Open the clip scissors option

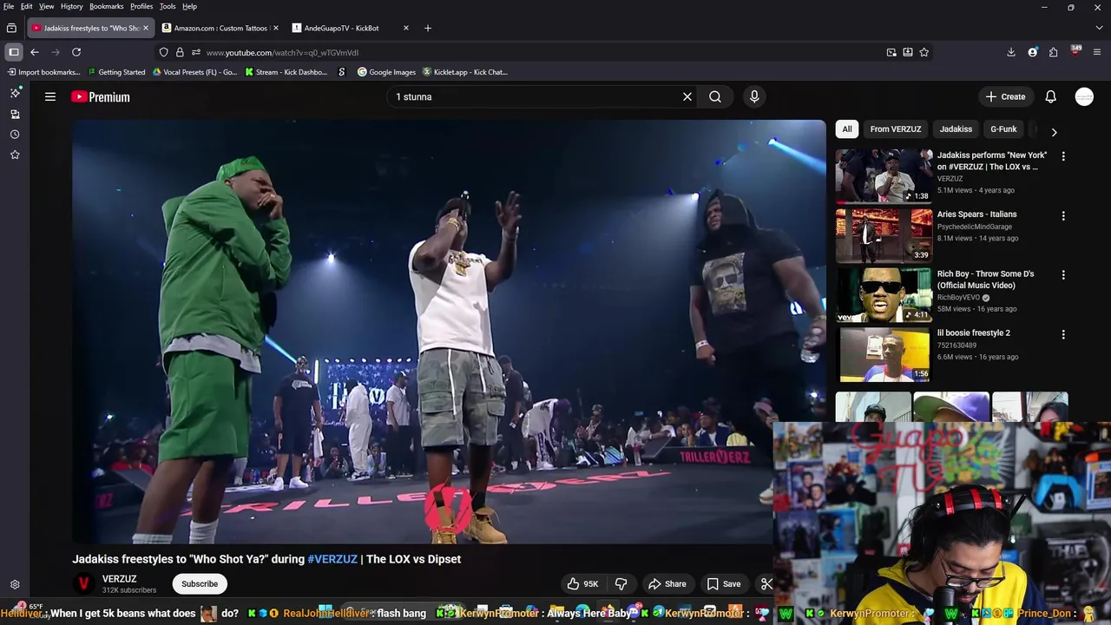click(766, 584)
